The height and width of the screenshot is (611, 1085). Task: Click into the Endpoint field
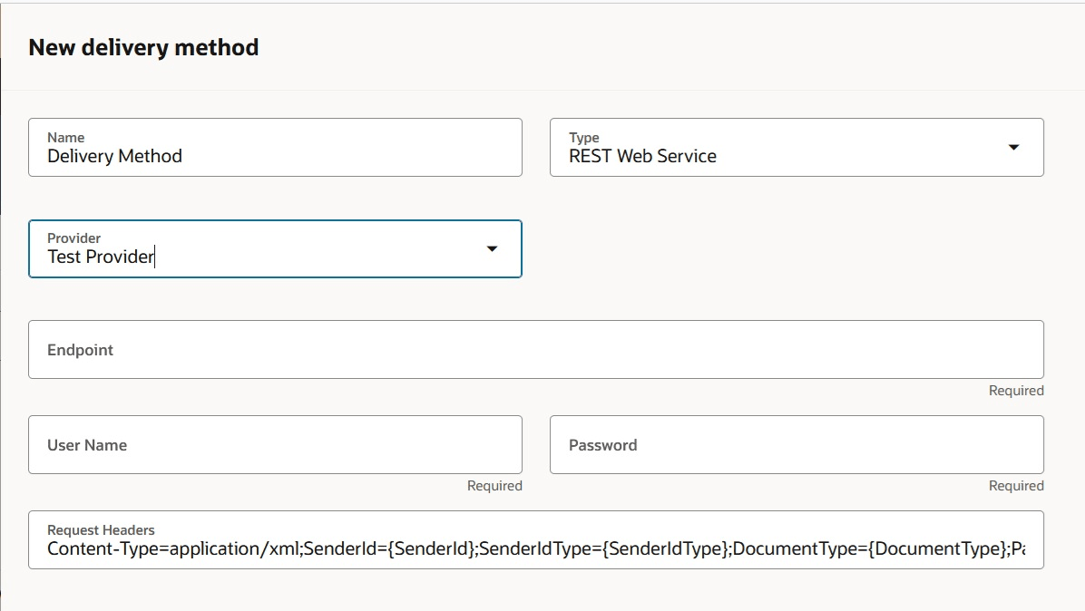point(535,350)
